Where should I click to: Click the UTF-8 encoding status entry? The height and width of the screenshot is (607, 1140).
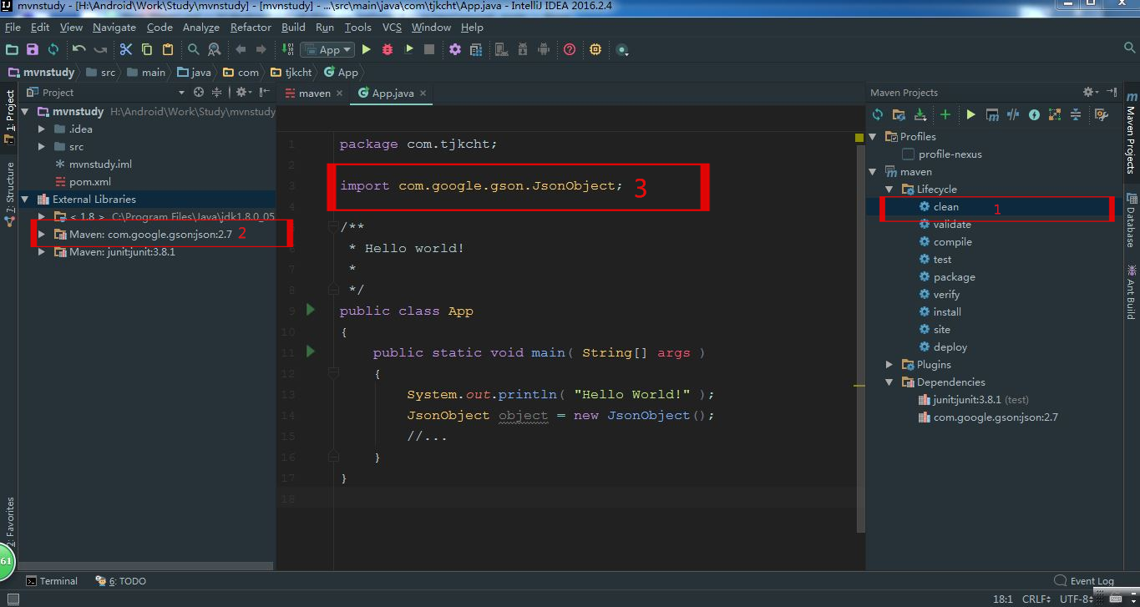click(1075, 599)
